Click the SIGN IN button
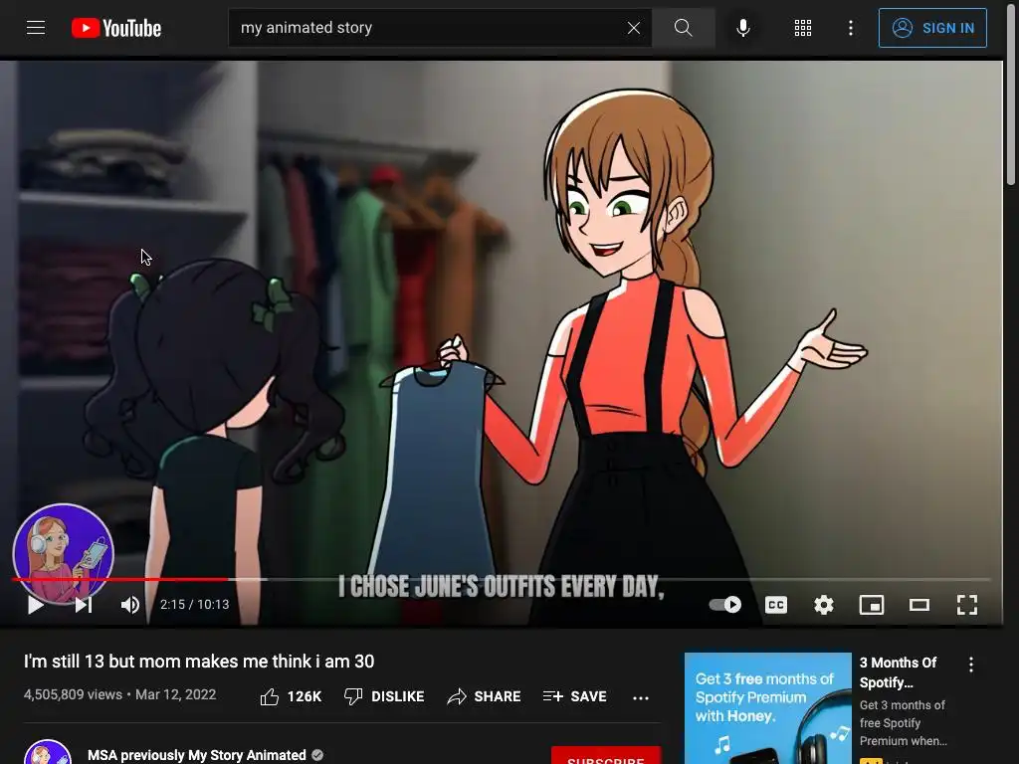Image resolution: width=1019 pixels, height=764 pixels. 932,28
